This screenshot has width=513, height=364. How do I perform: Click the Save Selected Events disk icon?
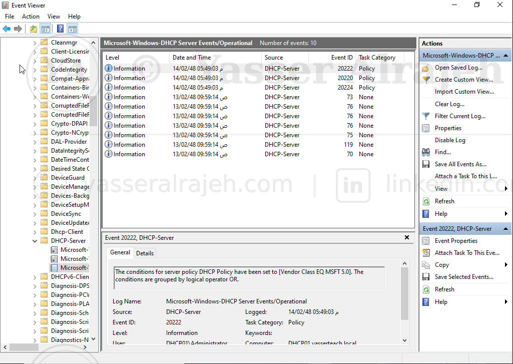click(x=425, y=277)
